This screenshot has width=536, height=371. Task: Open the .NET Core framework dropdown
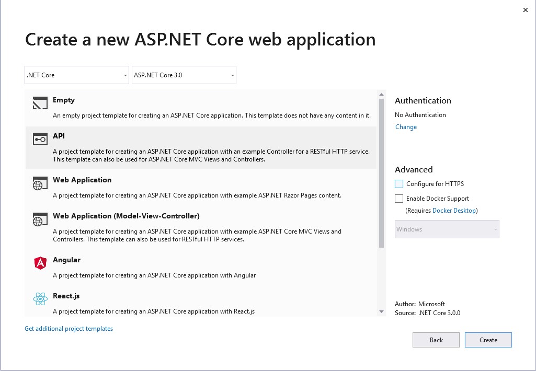point(76,75)
